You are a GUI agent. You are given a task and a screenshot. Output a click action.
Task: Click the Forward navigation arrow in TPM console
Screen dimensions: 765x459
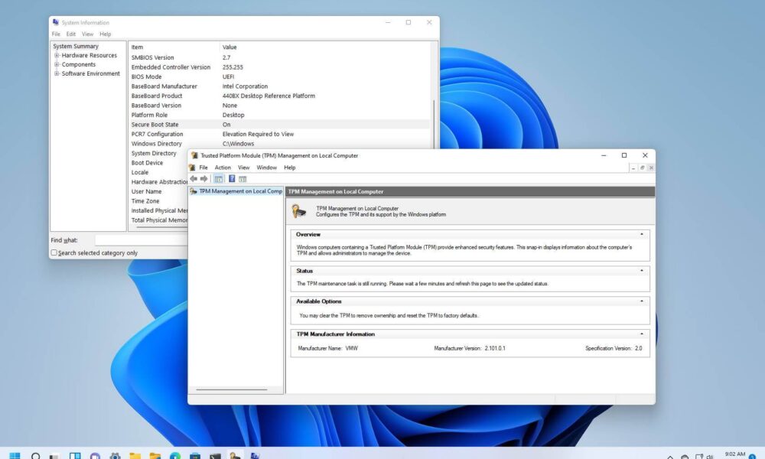coord(204,178)
